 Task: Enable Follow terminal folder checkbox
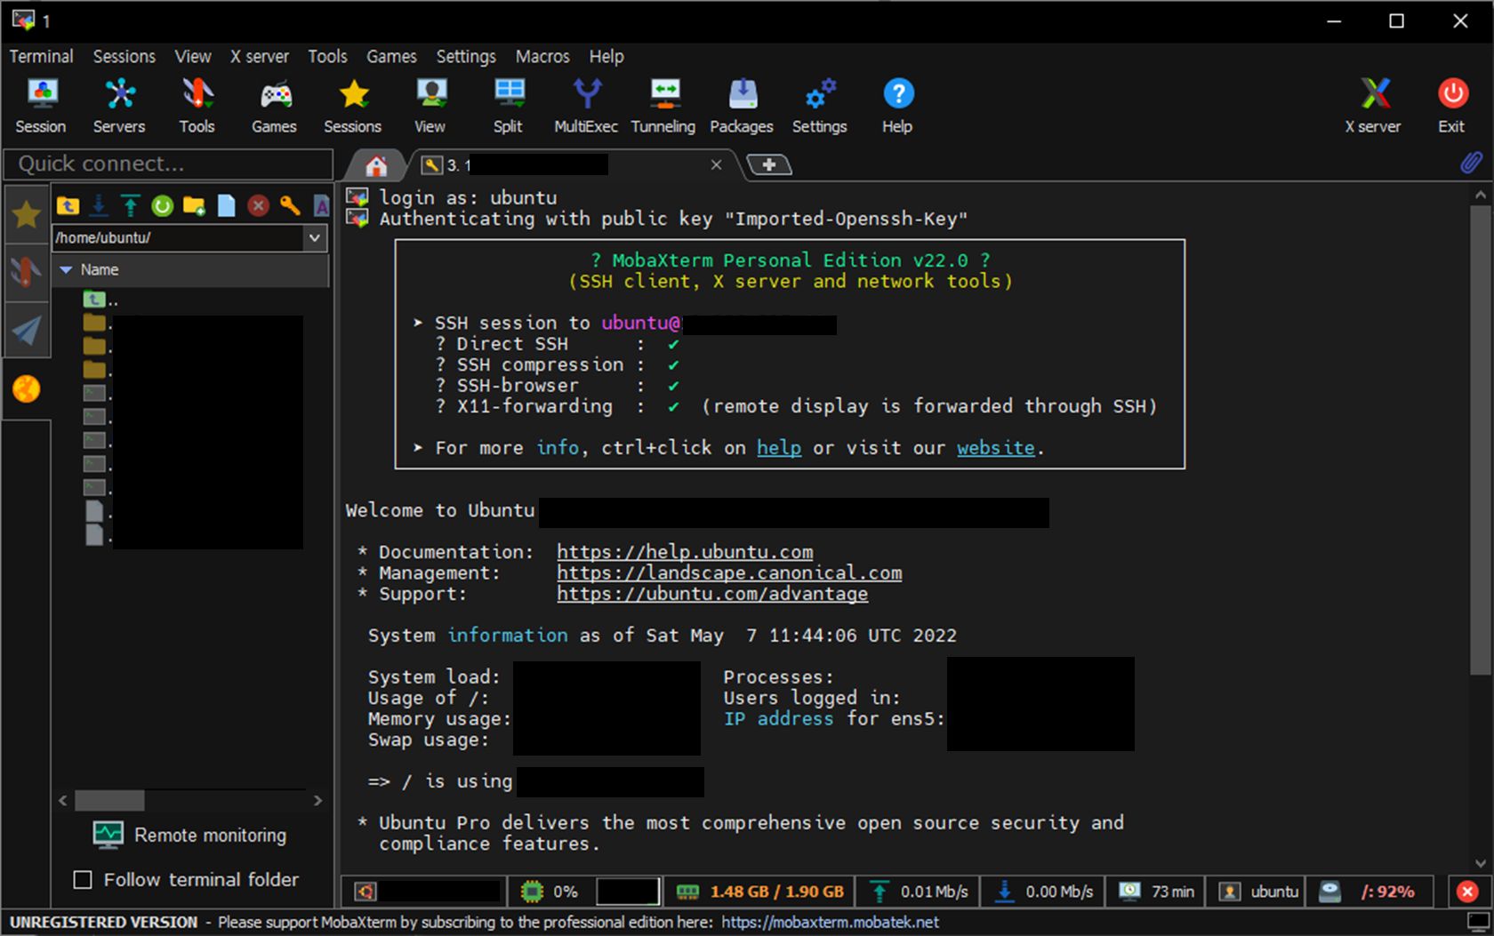tap(83, 880)
